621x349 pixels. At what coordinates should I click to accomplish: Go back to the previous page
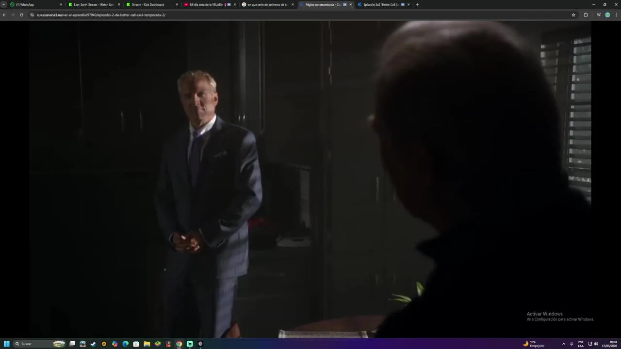4,15
